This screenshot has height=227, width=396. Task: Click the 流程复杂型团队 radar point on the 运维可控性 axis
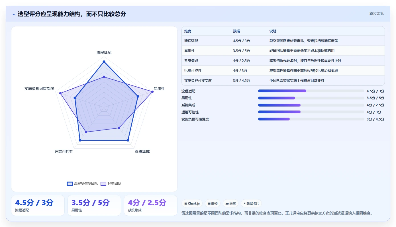pos(80,140)
